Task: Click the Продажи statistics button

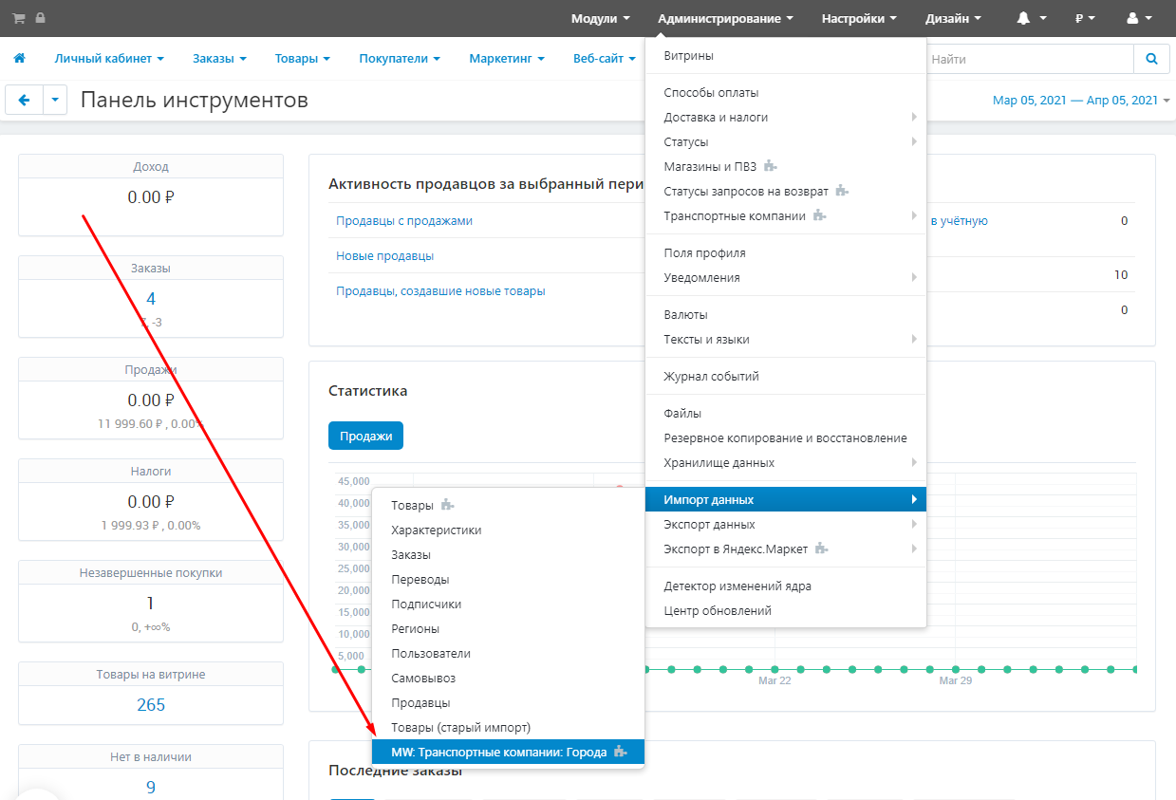Action: tap(365, 436)
